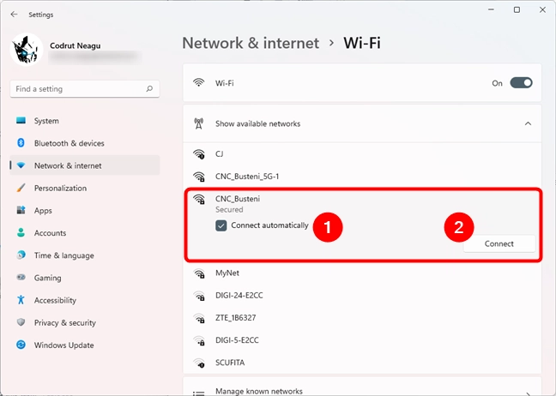Viewport: 556px width, 396px height.
Task: Click the CNC_Busteni network name
Action: point(238,199)
